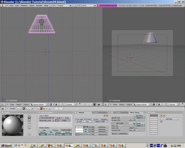The image size is (185, 148).
Task: Switch to the Ramps tab
Action: point(96,112)
